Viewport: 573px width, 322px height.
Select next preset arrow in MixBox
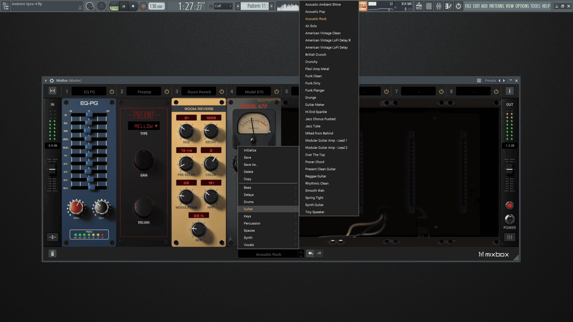point(504,80)
